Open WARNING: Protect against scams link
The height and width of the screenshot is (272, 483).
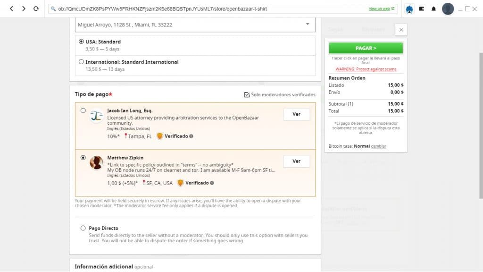click(366, 69)
